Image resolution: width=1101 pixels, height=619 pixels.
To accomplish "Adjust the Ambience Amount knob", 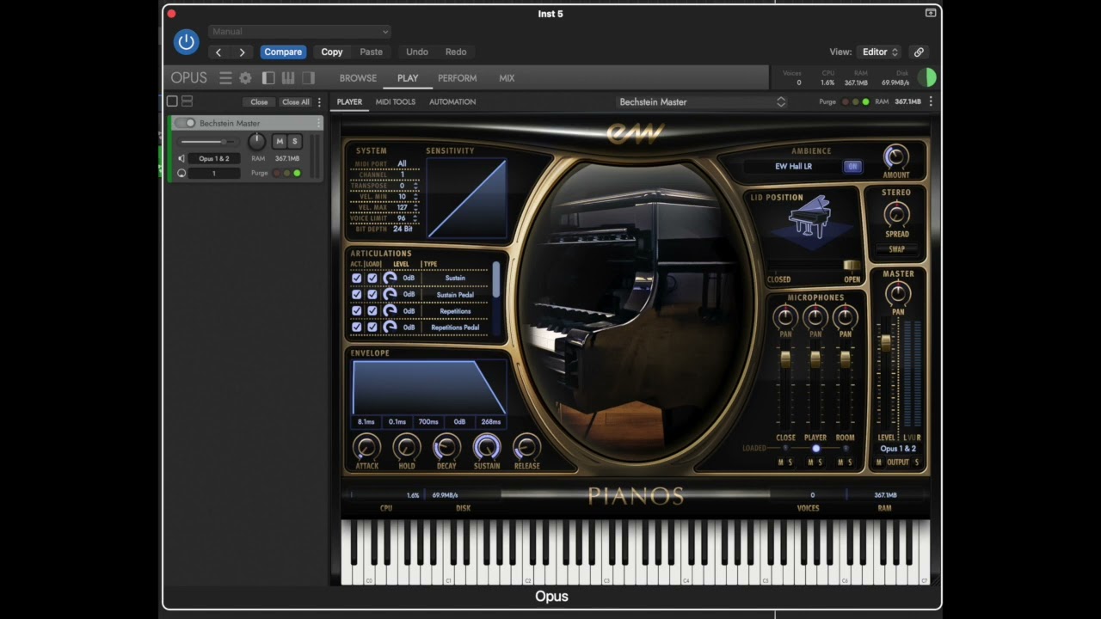I will click(895, 156).
